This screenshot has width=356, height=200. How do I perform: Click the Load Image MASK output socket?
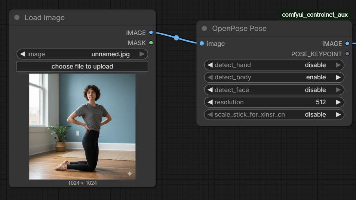[x=151, y=42]
